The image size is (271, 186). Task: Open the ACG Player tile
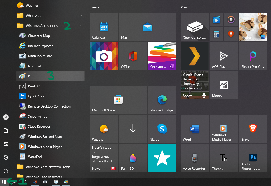tap(224, 56)
